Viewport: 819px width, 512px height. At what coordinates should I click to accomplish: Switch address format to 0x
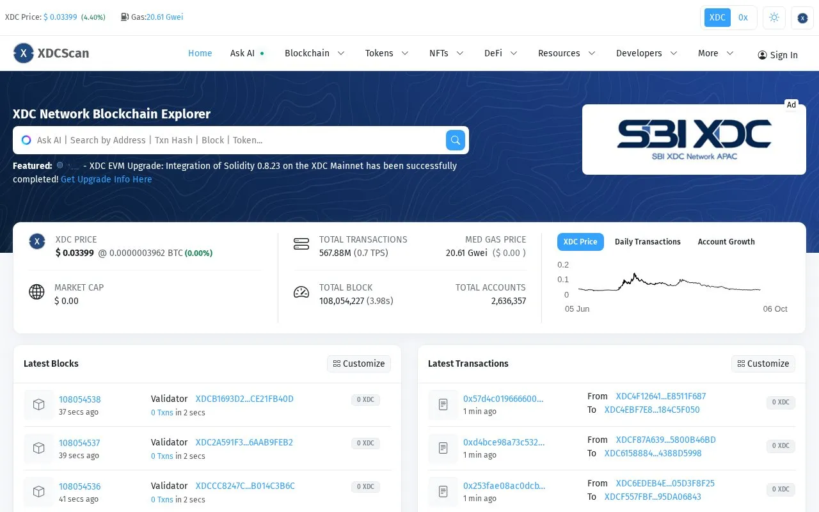pos(743,17)
